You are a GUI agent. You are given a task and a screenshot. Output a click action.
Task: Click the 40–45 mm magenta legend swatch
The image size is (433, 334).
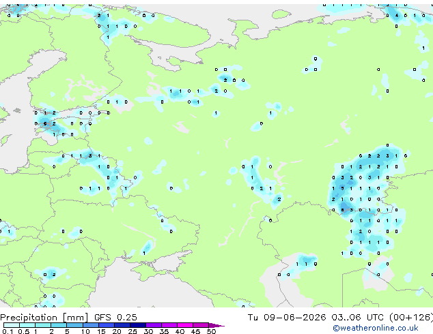(185, 325)
